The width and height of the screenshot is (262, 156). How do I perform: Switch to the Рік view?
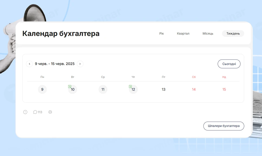tap(162, 34)
